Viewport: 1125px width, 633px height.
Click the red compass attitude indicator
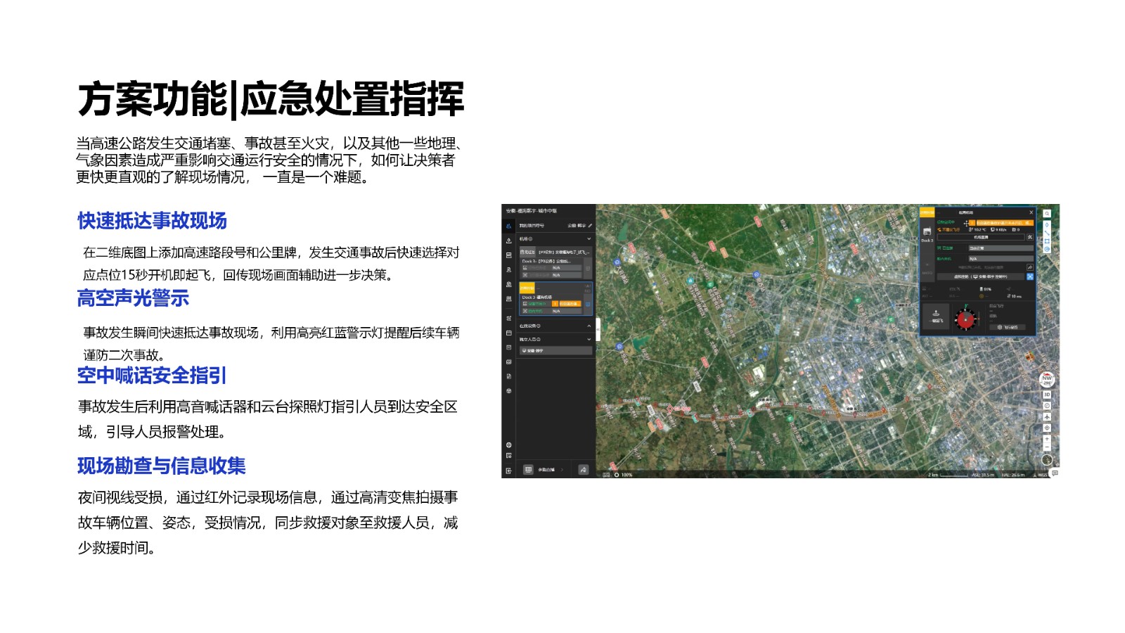966,319
